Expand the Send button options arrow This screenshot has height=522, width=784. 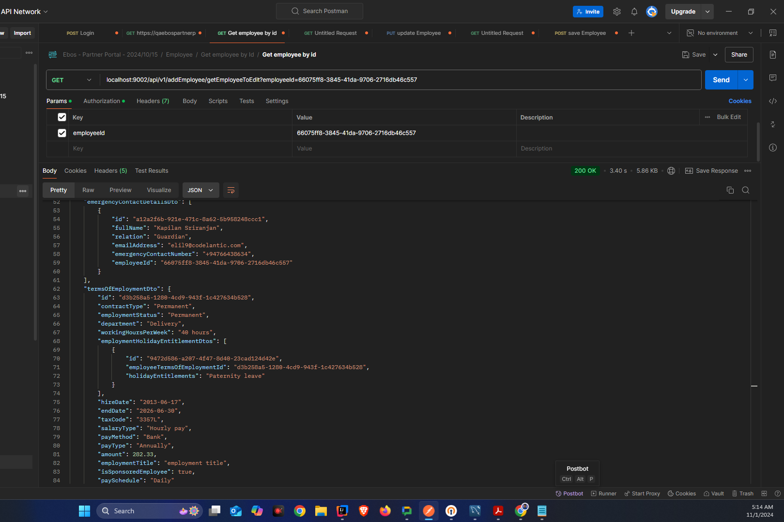click(x=746, y=80)
